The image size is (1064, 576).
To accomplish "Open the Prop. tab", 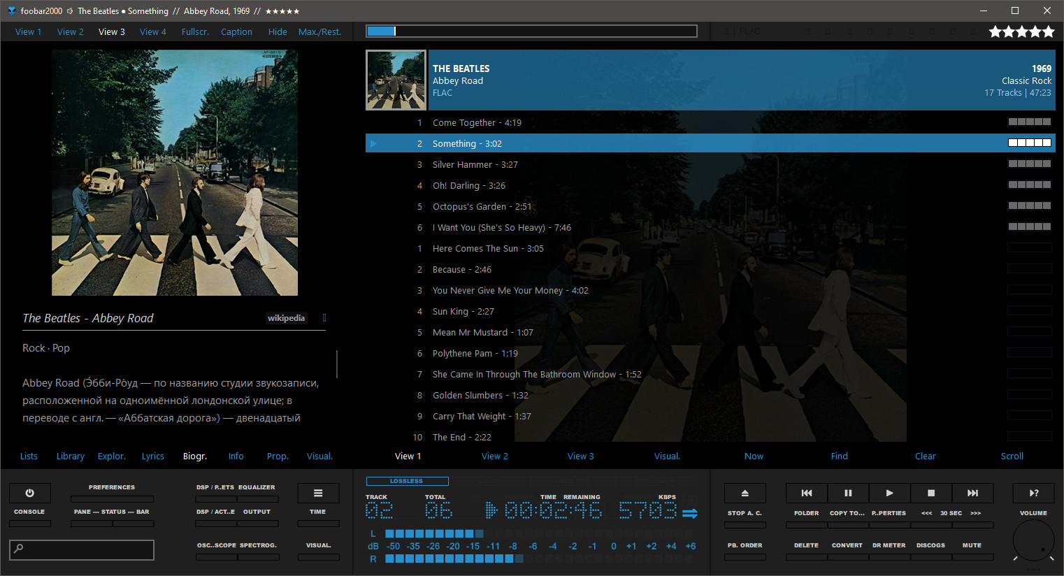I will 278,456.
